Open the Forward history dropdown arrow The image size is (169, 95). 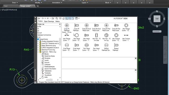[x=50, y=18]
